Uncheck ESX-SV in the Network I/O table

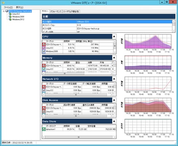pos(44,87)
